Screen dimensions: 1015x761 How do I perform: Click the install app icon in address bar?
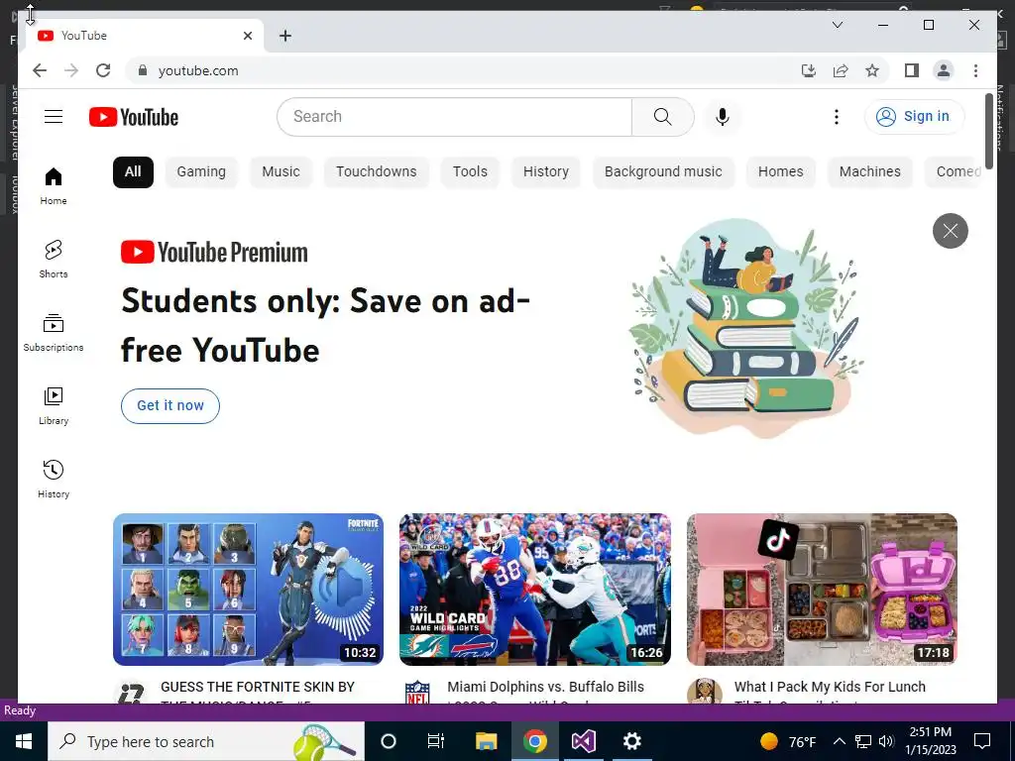click(809, 70)
